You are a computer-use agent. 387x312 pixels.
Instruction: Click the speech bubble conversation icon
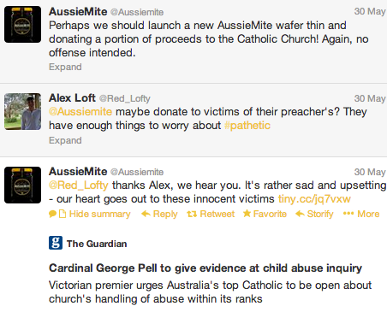[x=52, y=214]
